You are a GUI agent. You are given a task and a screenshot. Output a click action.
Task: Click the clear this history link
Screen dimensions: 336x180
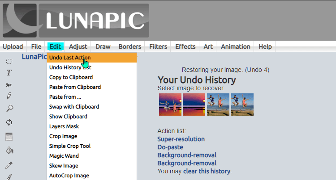207,171
